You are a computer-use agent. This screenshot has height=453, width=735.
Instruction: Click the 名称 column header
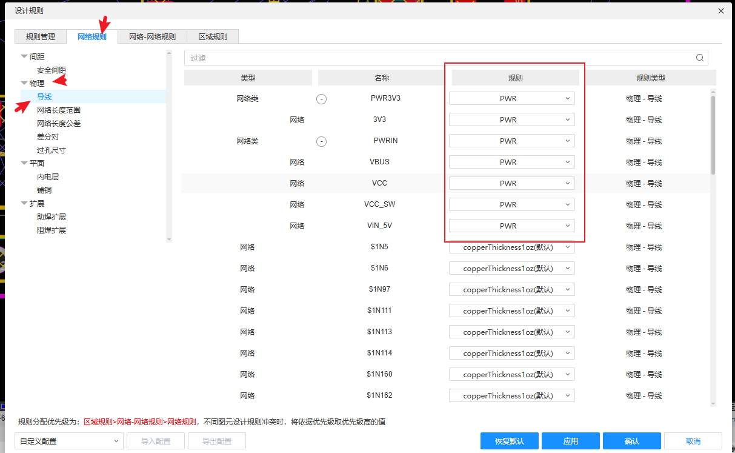click(382, 78)
